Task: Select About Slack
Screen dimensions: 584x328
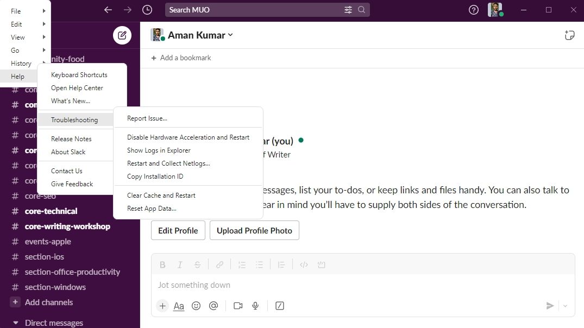Action: pos(68,152)
